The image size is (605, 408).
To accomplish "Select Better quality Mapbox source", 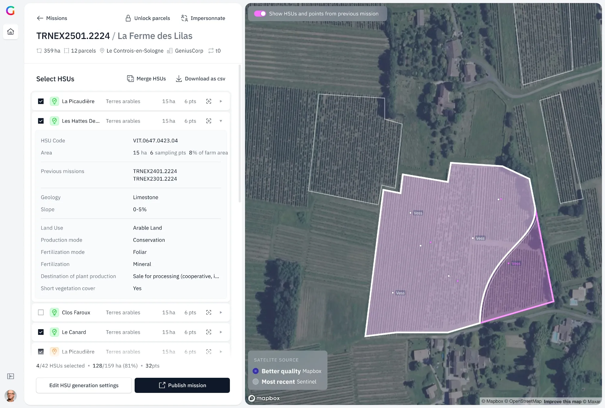I will (256, 371).
